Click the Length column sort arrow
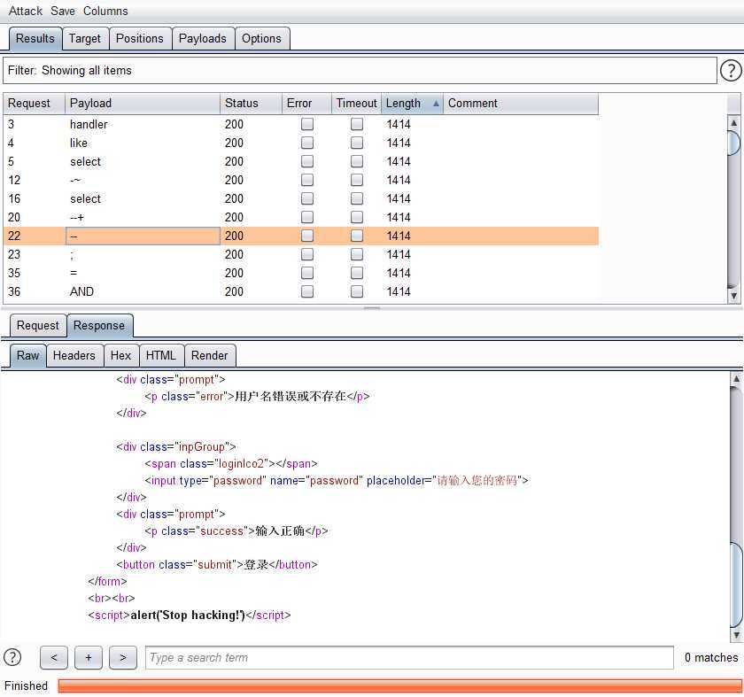The width and height of the screenshot is (744, 697). click(436, 103)
